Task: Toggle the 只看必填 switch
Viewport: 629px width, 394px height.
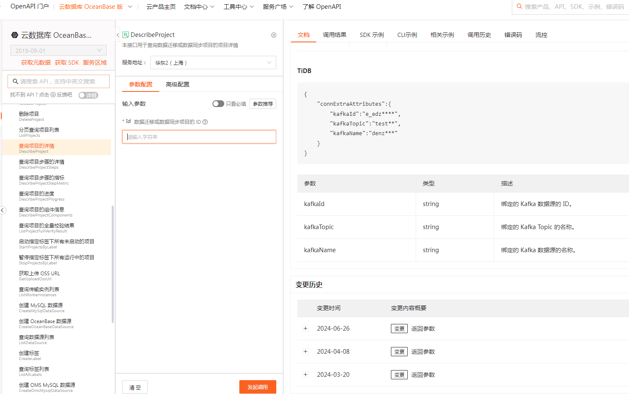Action: [218, 104]
